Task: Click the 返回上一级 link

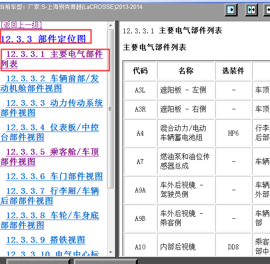Action: tap(21, 25)
